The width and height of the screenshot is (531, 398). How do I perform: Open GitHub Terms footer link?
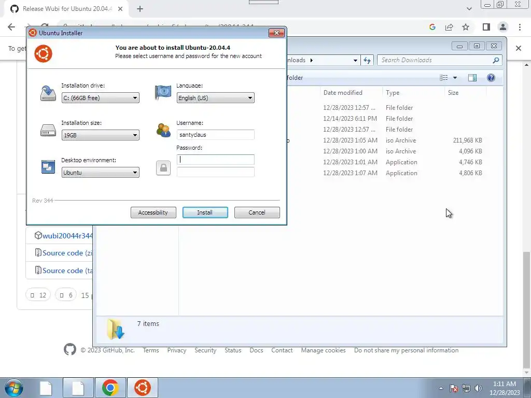pos(151,350)
